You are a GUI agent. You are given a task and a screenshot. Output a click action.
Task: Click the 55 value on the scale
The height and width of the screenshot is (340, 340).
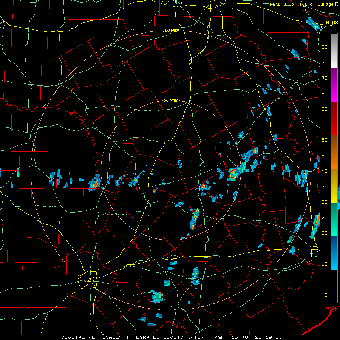coord(325,124)
